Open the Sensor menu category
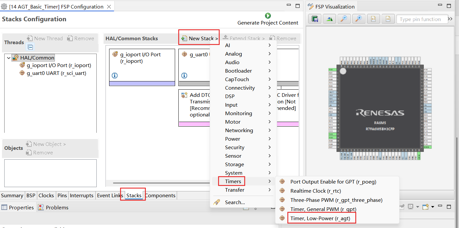Image resolution: width=459 pixels, height=228 pixels. point(243,156)
